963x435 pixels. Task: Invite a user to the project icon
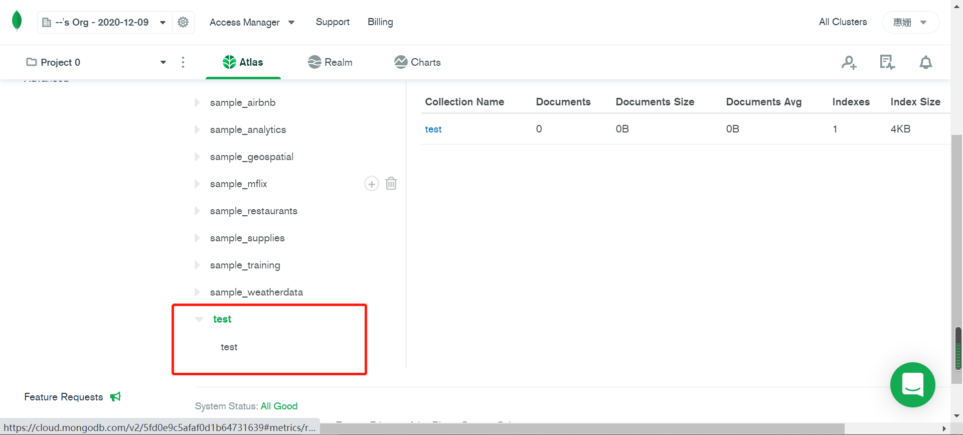pyautogui.click(x=849, y=62)
